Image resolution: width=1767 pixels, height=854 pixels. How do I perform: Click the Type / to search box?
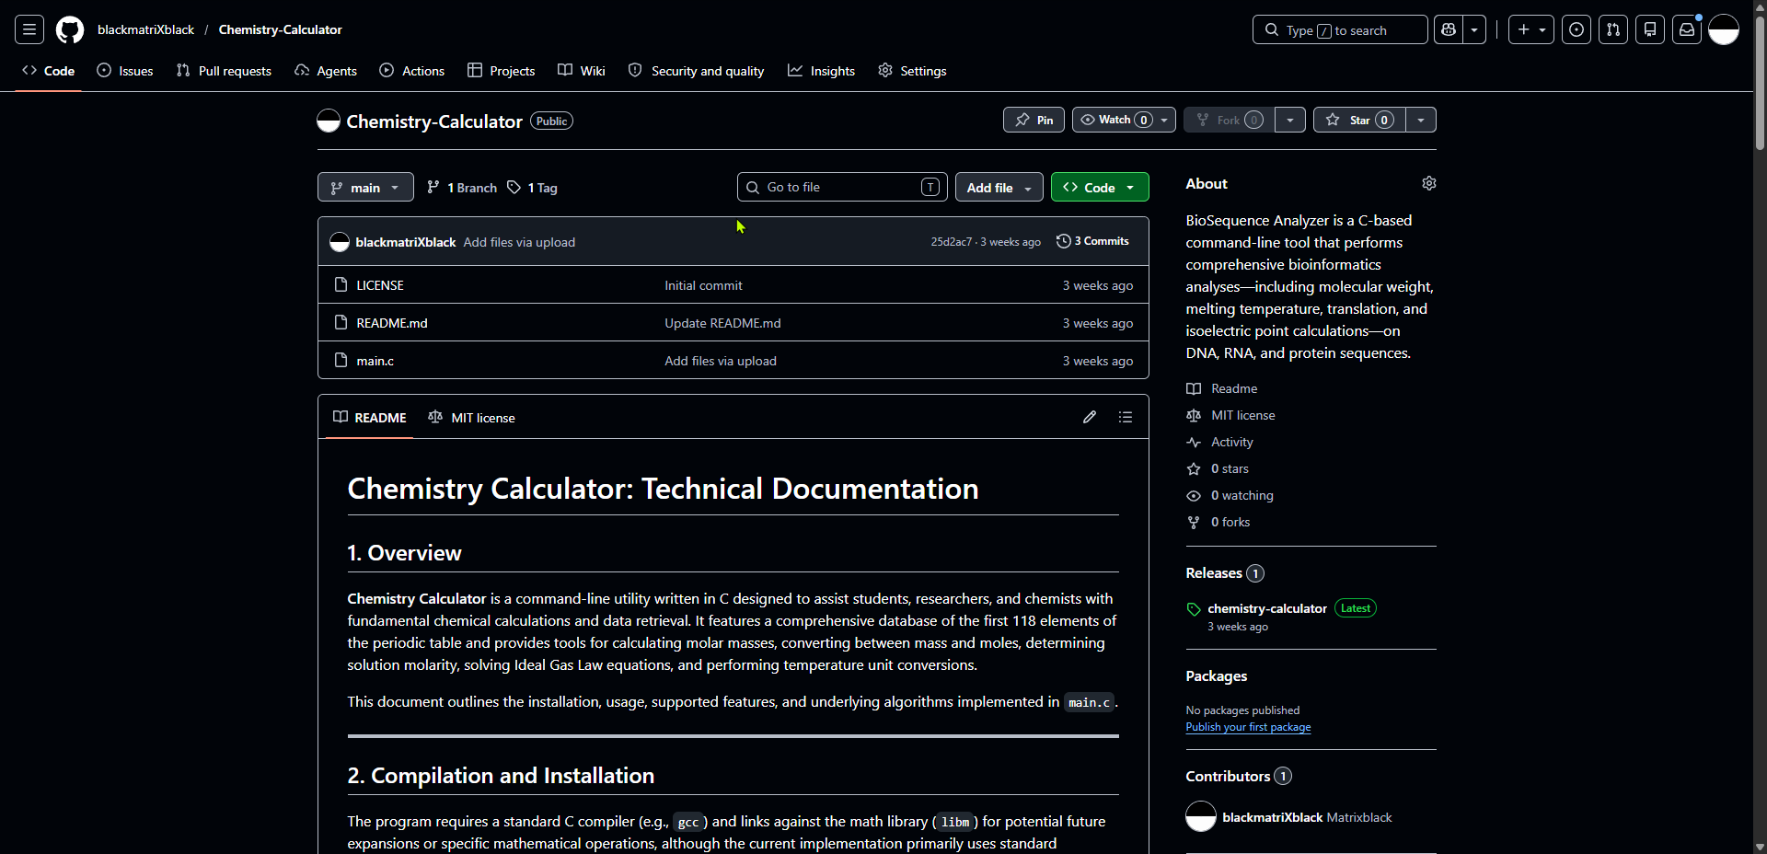pos(1340,29)
